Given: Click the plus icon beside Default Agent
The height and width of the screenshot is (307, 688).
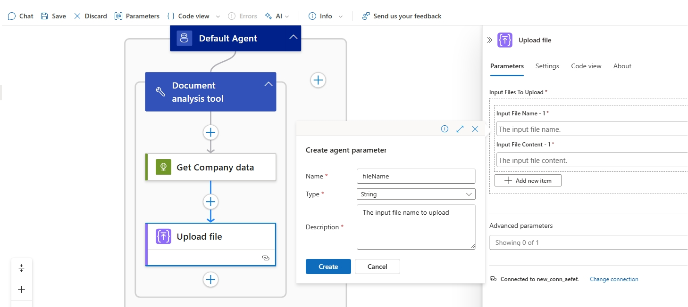Looking at the screenshot, I should click(318, 80).
